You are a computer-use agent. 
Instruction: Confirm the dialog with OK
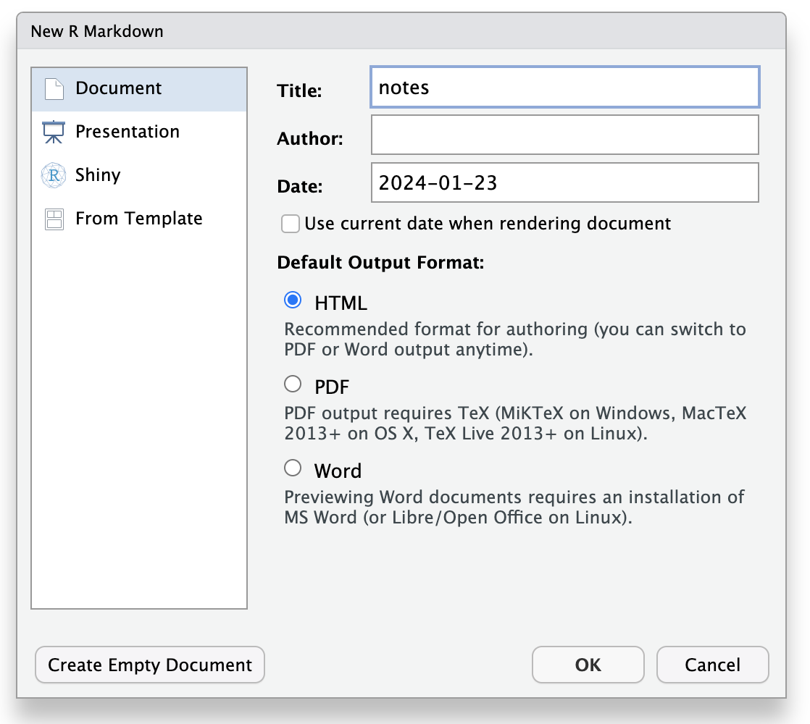click(x=588, y=665)
